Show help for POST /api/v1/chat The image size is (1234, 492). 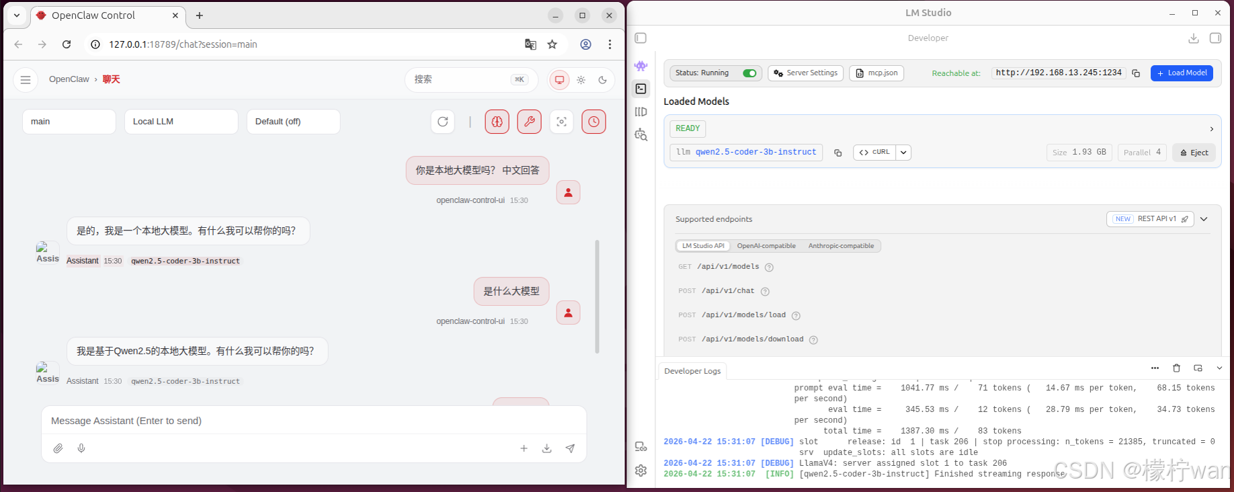[x=765, y=292]
